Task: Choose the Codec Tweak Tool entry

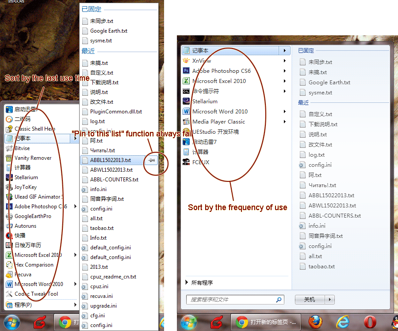Action: click(x=42, y=294)
